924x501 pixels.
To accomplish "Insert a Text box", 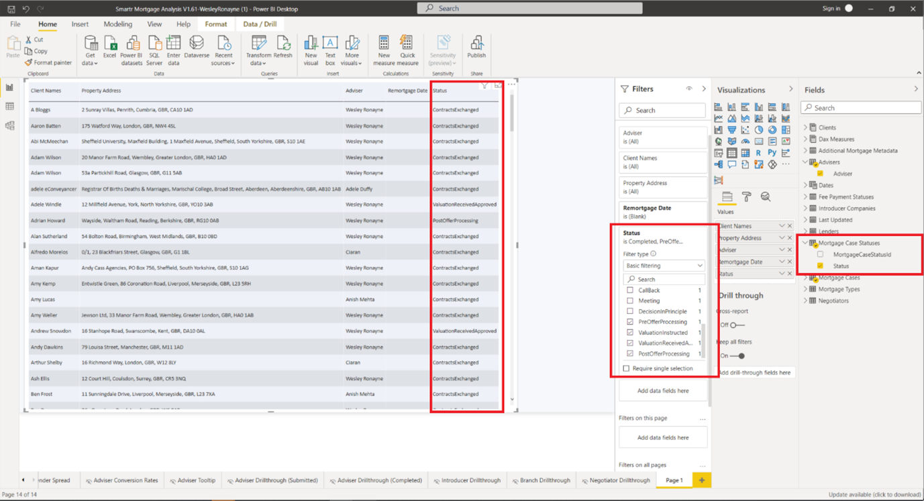I will coord(330,50).
